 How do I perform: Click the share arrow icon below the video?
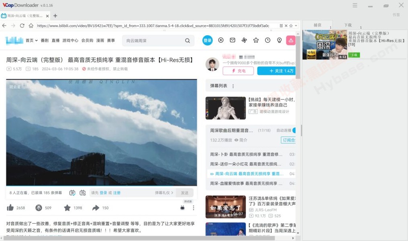[x=96, y=208]
